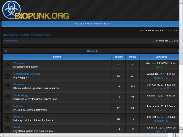Open the Register page

click(x=79, y=24)
